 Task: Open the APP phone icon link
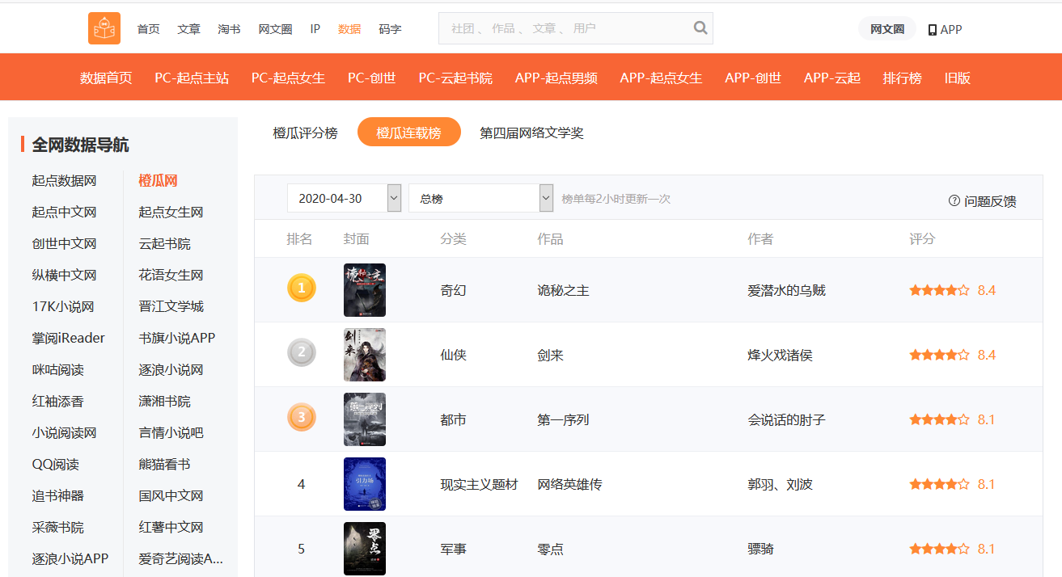pyautogui.click(x=933, y=30)
